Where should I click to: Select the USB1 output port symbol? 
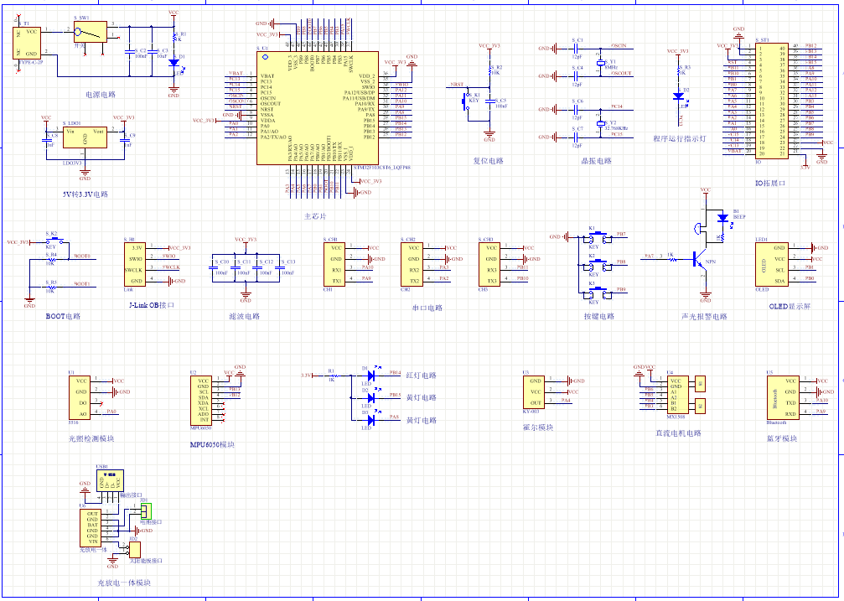pyautogui.click(x=110, y=479)
